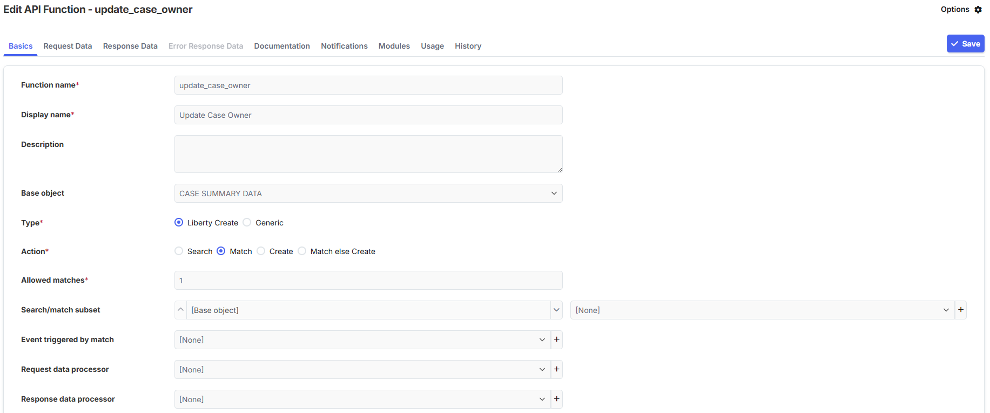The height and width of the screenshot is (413, 990).
Task: Click the Event triggered by match label
Action: 68,339
